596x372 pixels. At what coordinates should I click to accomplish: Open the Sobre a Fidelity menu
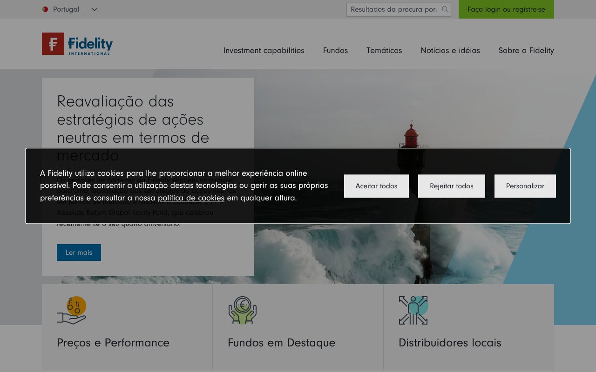point(526,51)
